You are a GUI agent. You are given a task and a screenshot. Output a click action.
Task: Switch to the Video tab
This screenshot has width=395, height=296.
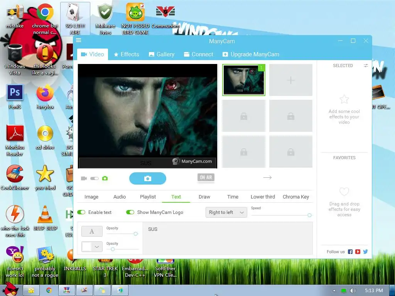point(93,54)
